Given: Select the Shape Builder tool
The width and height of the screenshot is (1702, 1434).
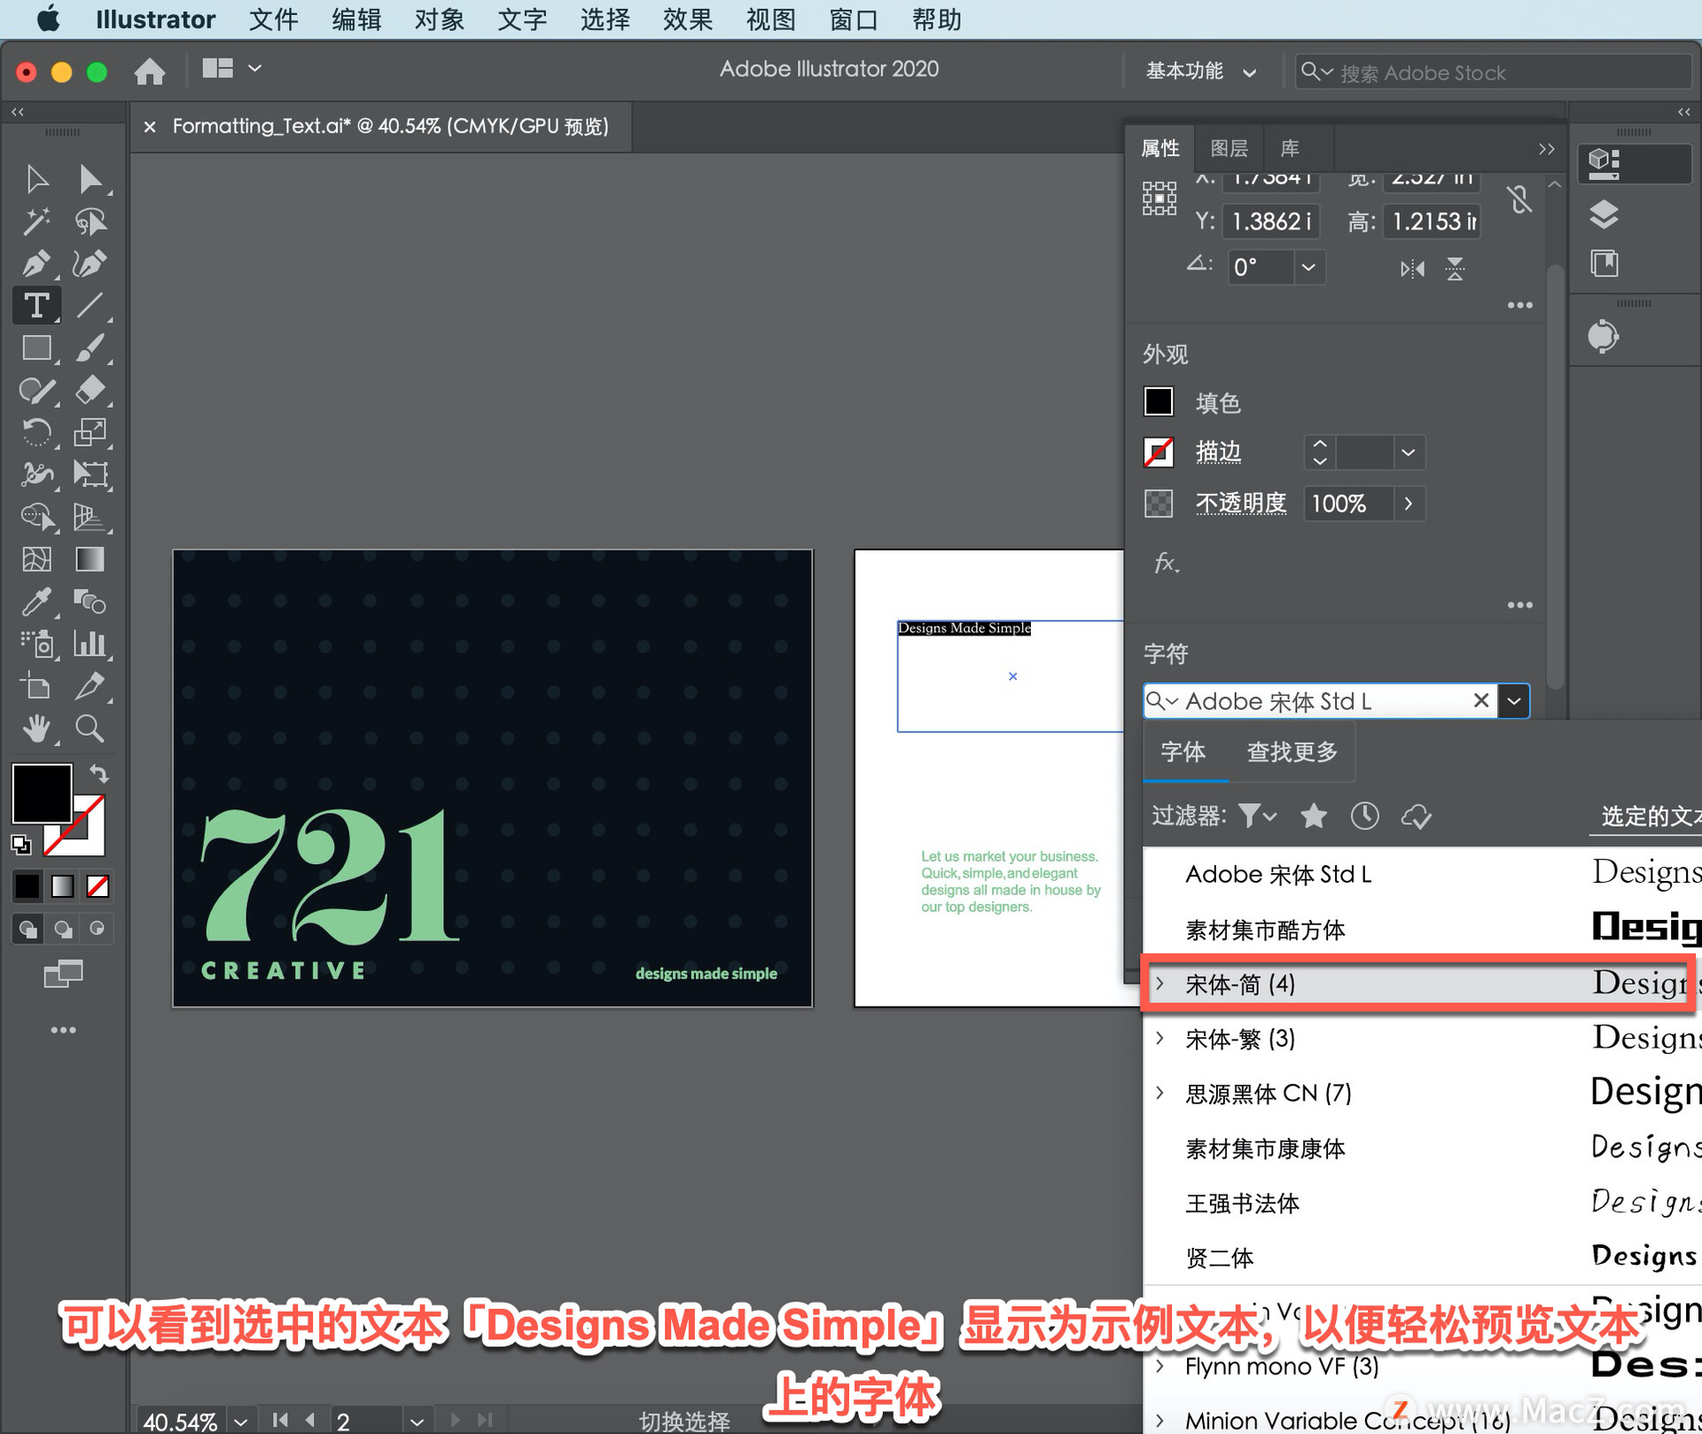Looking at the screenshot, I should [x=36, y=517].
